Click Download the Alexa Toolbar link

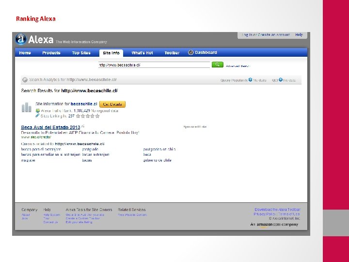[x=278, y=210]
